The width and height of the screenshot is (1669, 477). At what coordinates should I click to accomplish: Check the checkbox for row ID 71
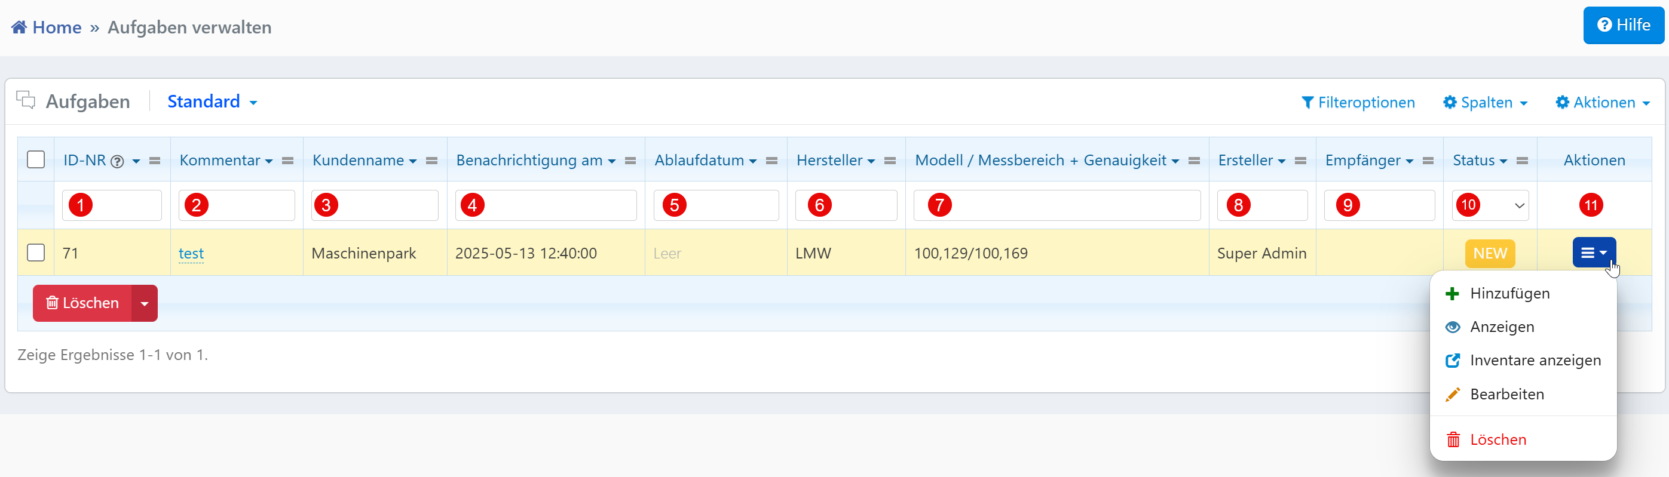pyautogui.click(x=36, y=253)
